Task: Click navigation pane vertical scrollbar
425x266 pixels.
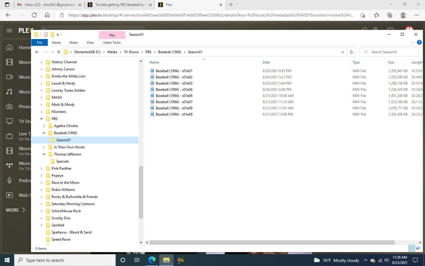Action: tap(141, 192)
